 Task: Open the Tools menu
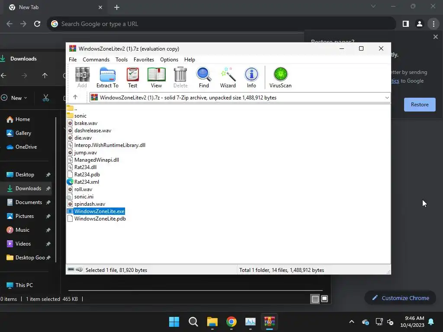122,60
